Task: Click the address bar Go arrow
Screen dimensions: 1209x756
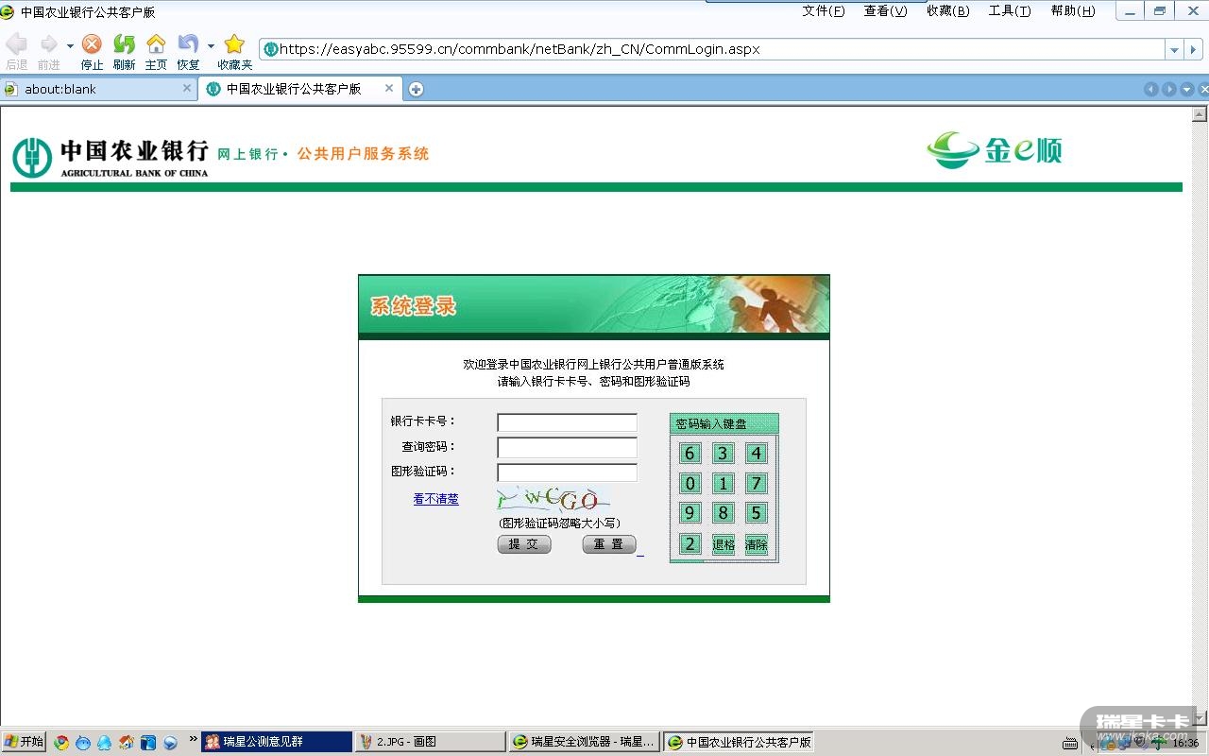Action: (x=1194, y=50)
